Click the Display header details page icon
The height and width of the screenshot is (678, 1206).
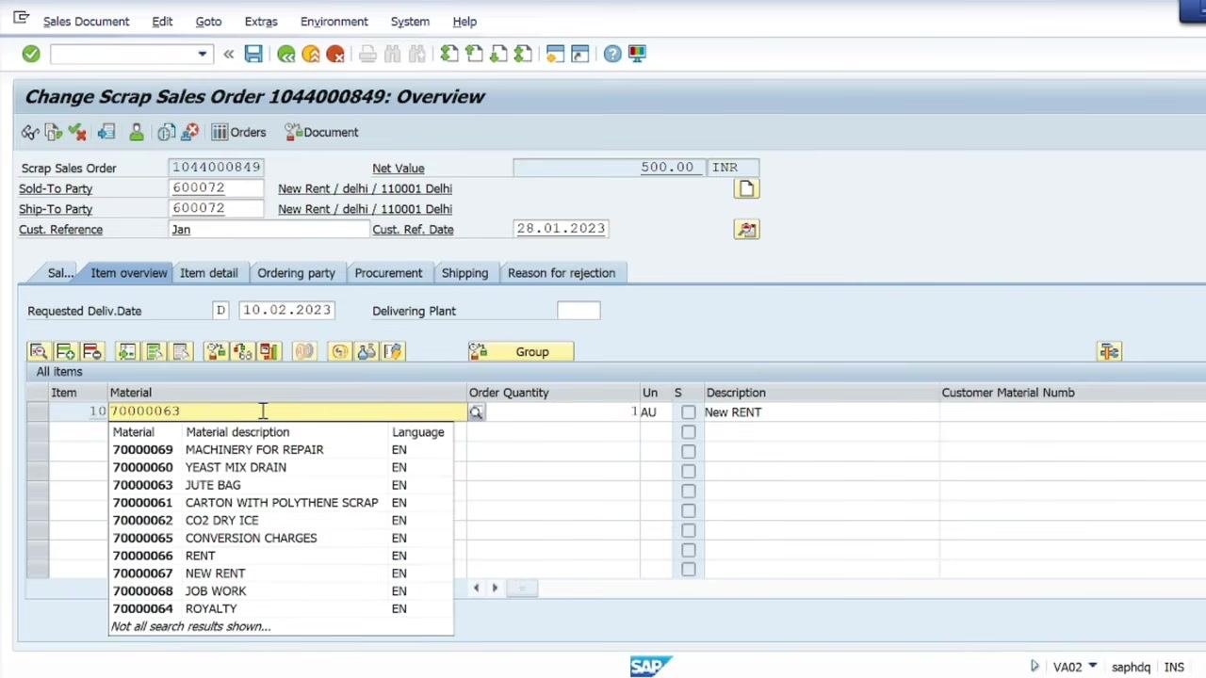click(746, 189)
